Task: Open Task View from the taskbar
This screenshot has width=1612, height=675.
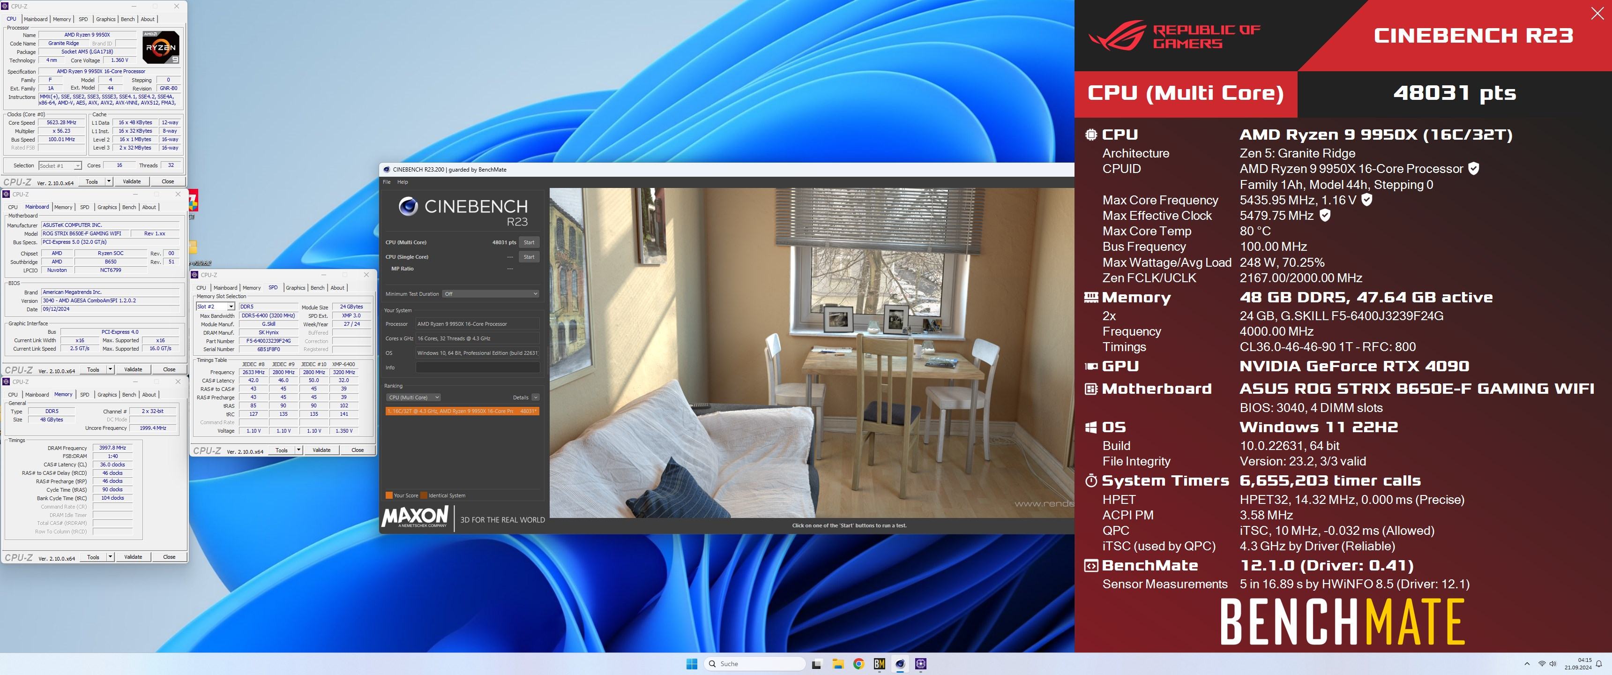Action: 817,664
